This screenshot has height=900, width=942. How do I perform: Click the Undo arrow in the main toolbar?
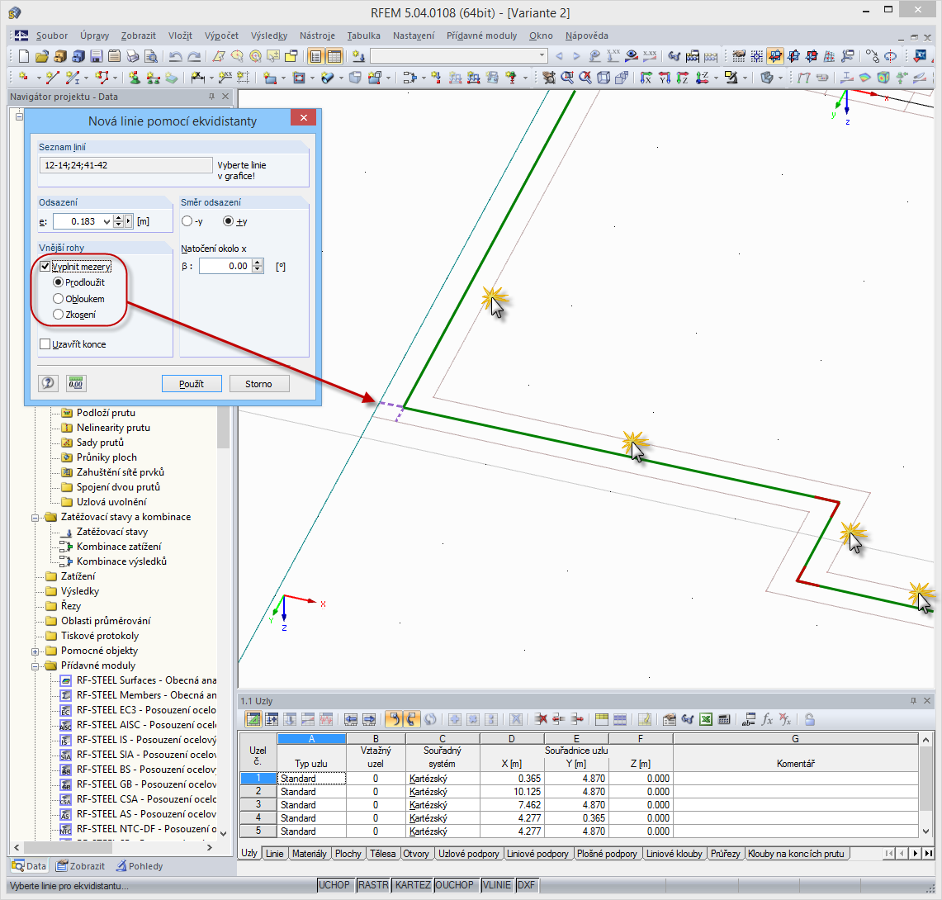pos(175,56)
